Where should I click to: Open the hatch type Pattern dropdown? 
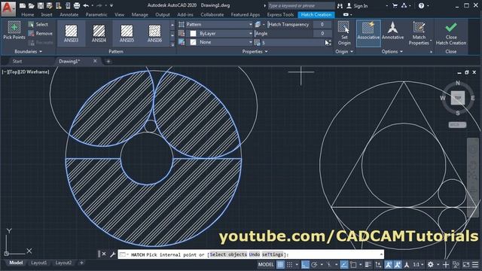219,24
